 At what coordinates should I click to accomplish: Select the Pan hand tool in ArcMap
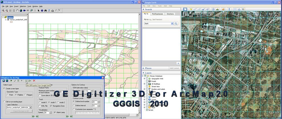(17, 10)
